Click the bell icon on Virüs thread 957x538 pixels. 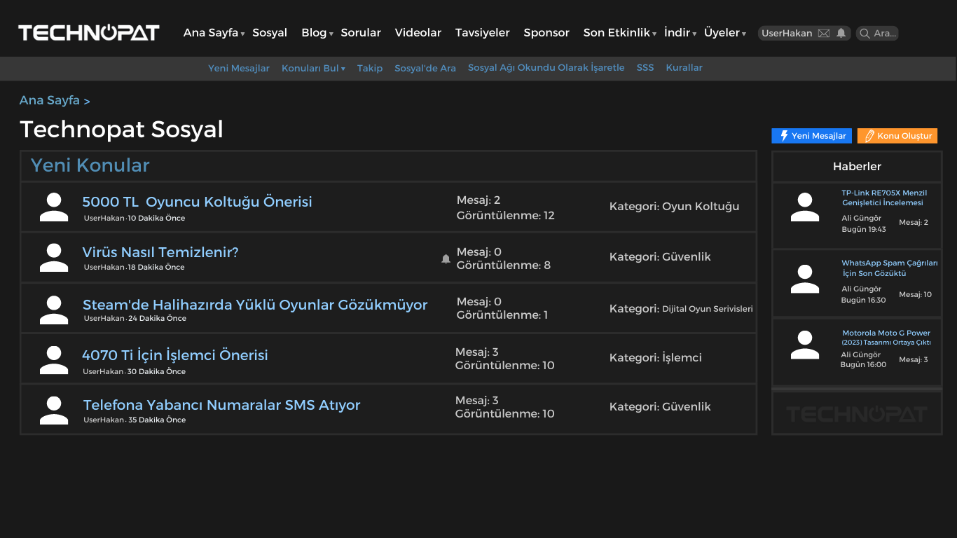446,258
